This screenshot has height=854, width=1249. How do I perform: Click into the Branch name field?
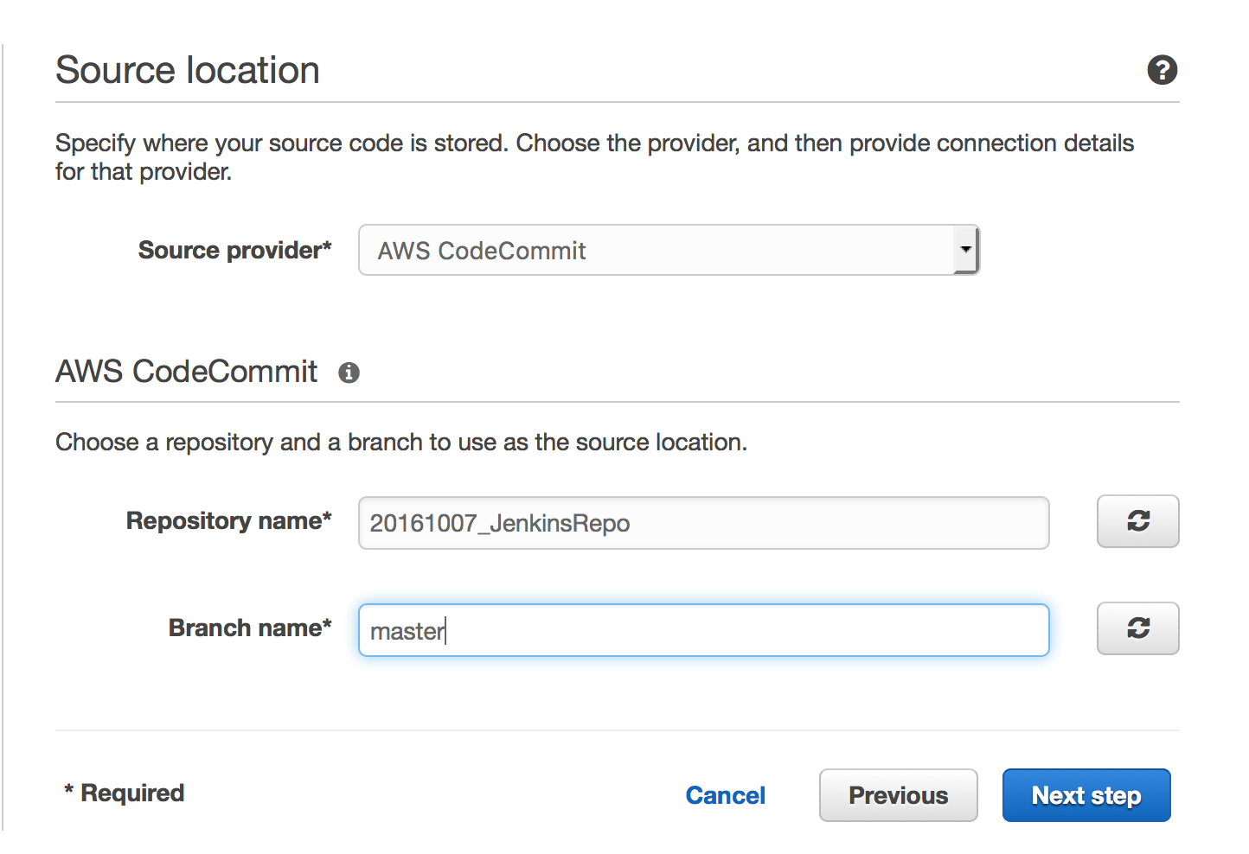[703, 630]
